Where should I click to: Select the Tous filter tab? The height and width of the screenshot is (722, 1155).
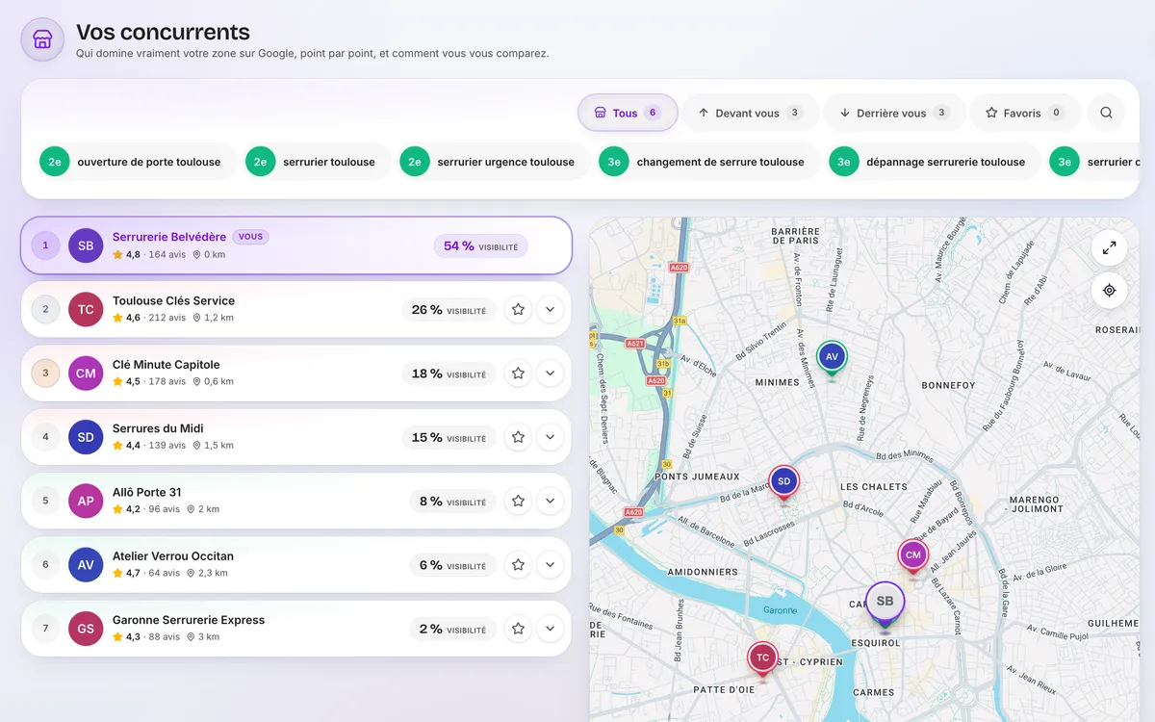click(x=628, y=113)
